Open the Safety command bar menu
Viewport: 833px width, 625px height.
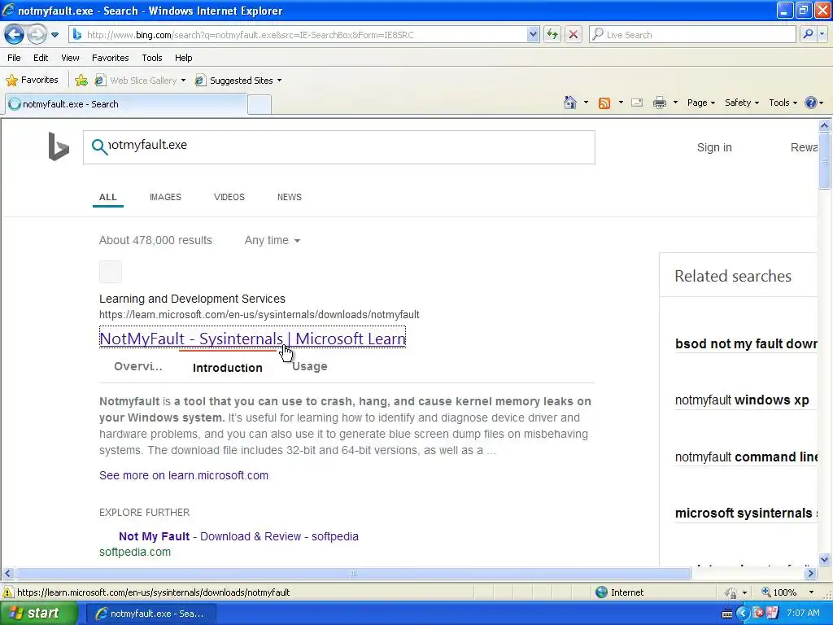tap(742, 103)
